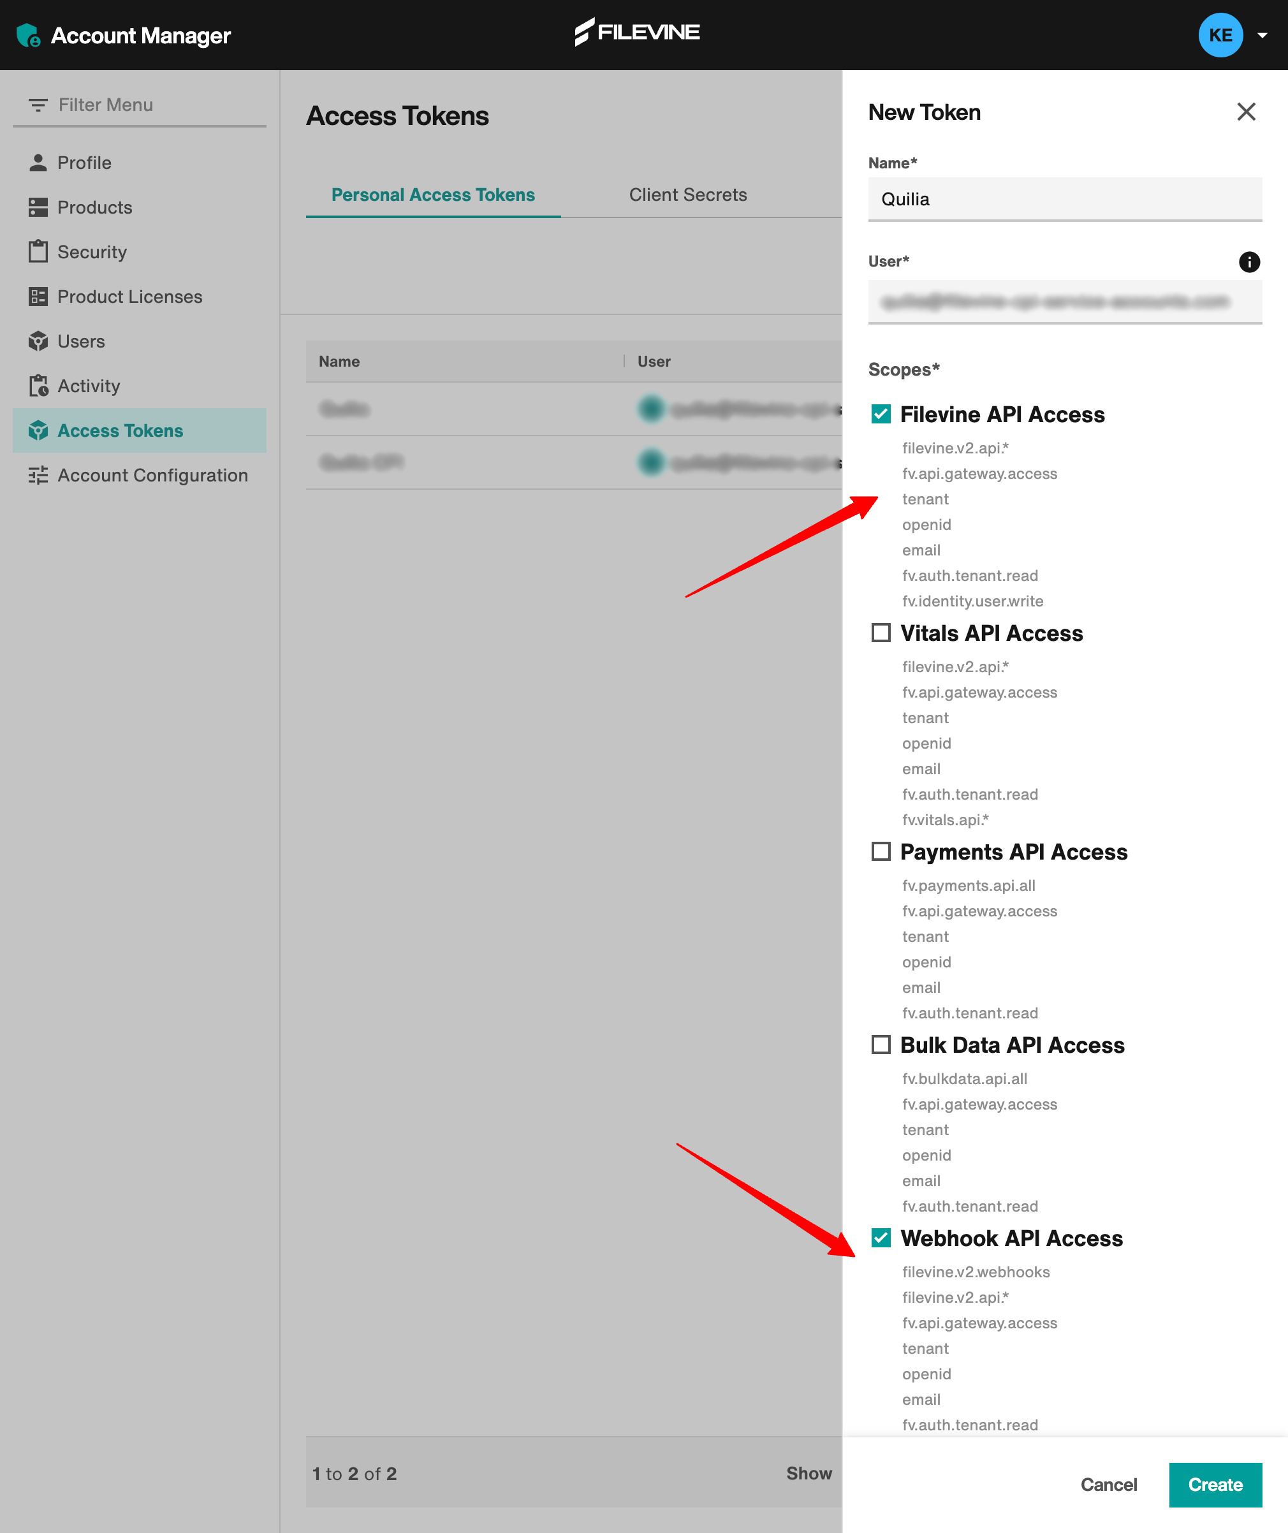Click the Bulk Data API Access label
Image resolution: width=1288 pixels, height=1533 pixels.
(1012, 1045)
